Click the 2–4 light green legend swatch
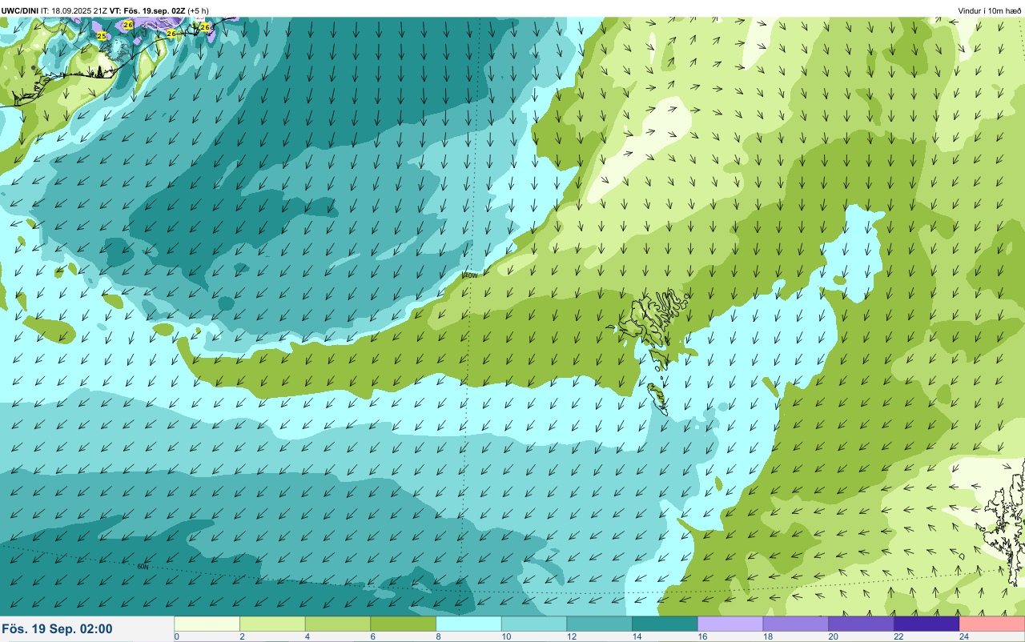The width and height of the screenshot is (1025, 642). (x=273, y=624)
